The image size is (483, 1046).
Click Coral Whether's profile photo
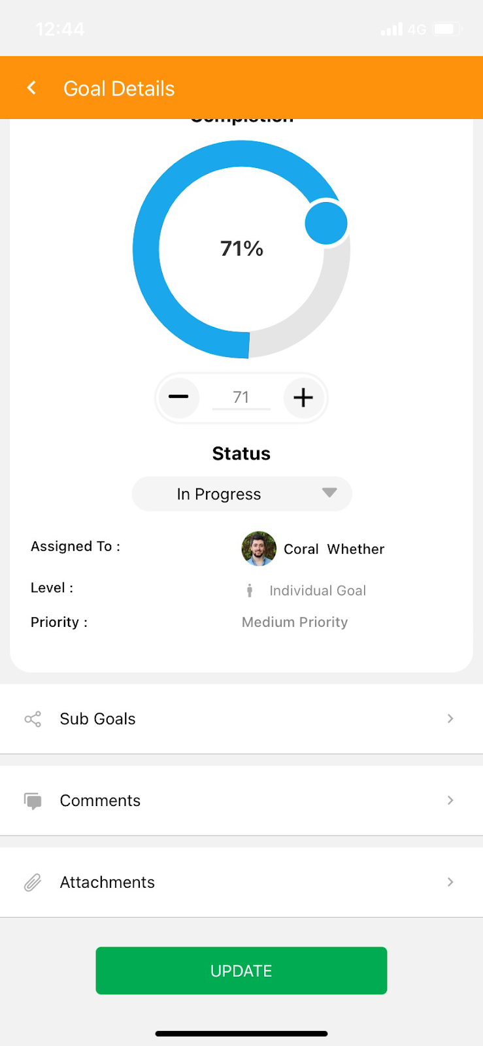[259, 548]
